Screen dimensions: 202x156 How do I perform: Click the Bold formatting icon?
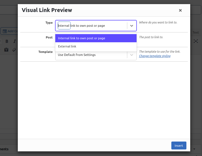[7, 41]
